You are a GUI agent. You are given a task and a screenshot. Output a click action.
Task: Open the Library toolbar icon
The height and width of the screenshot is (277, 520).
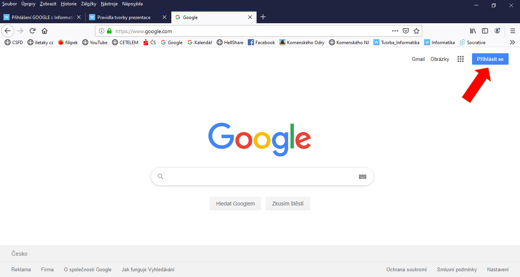pos(473,31)
